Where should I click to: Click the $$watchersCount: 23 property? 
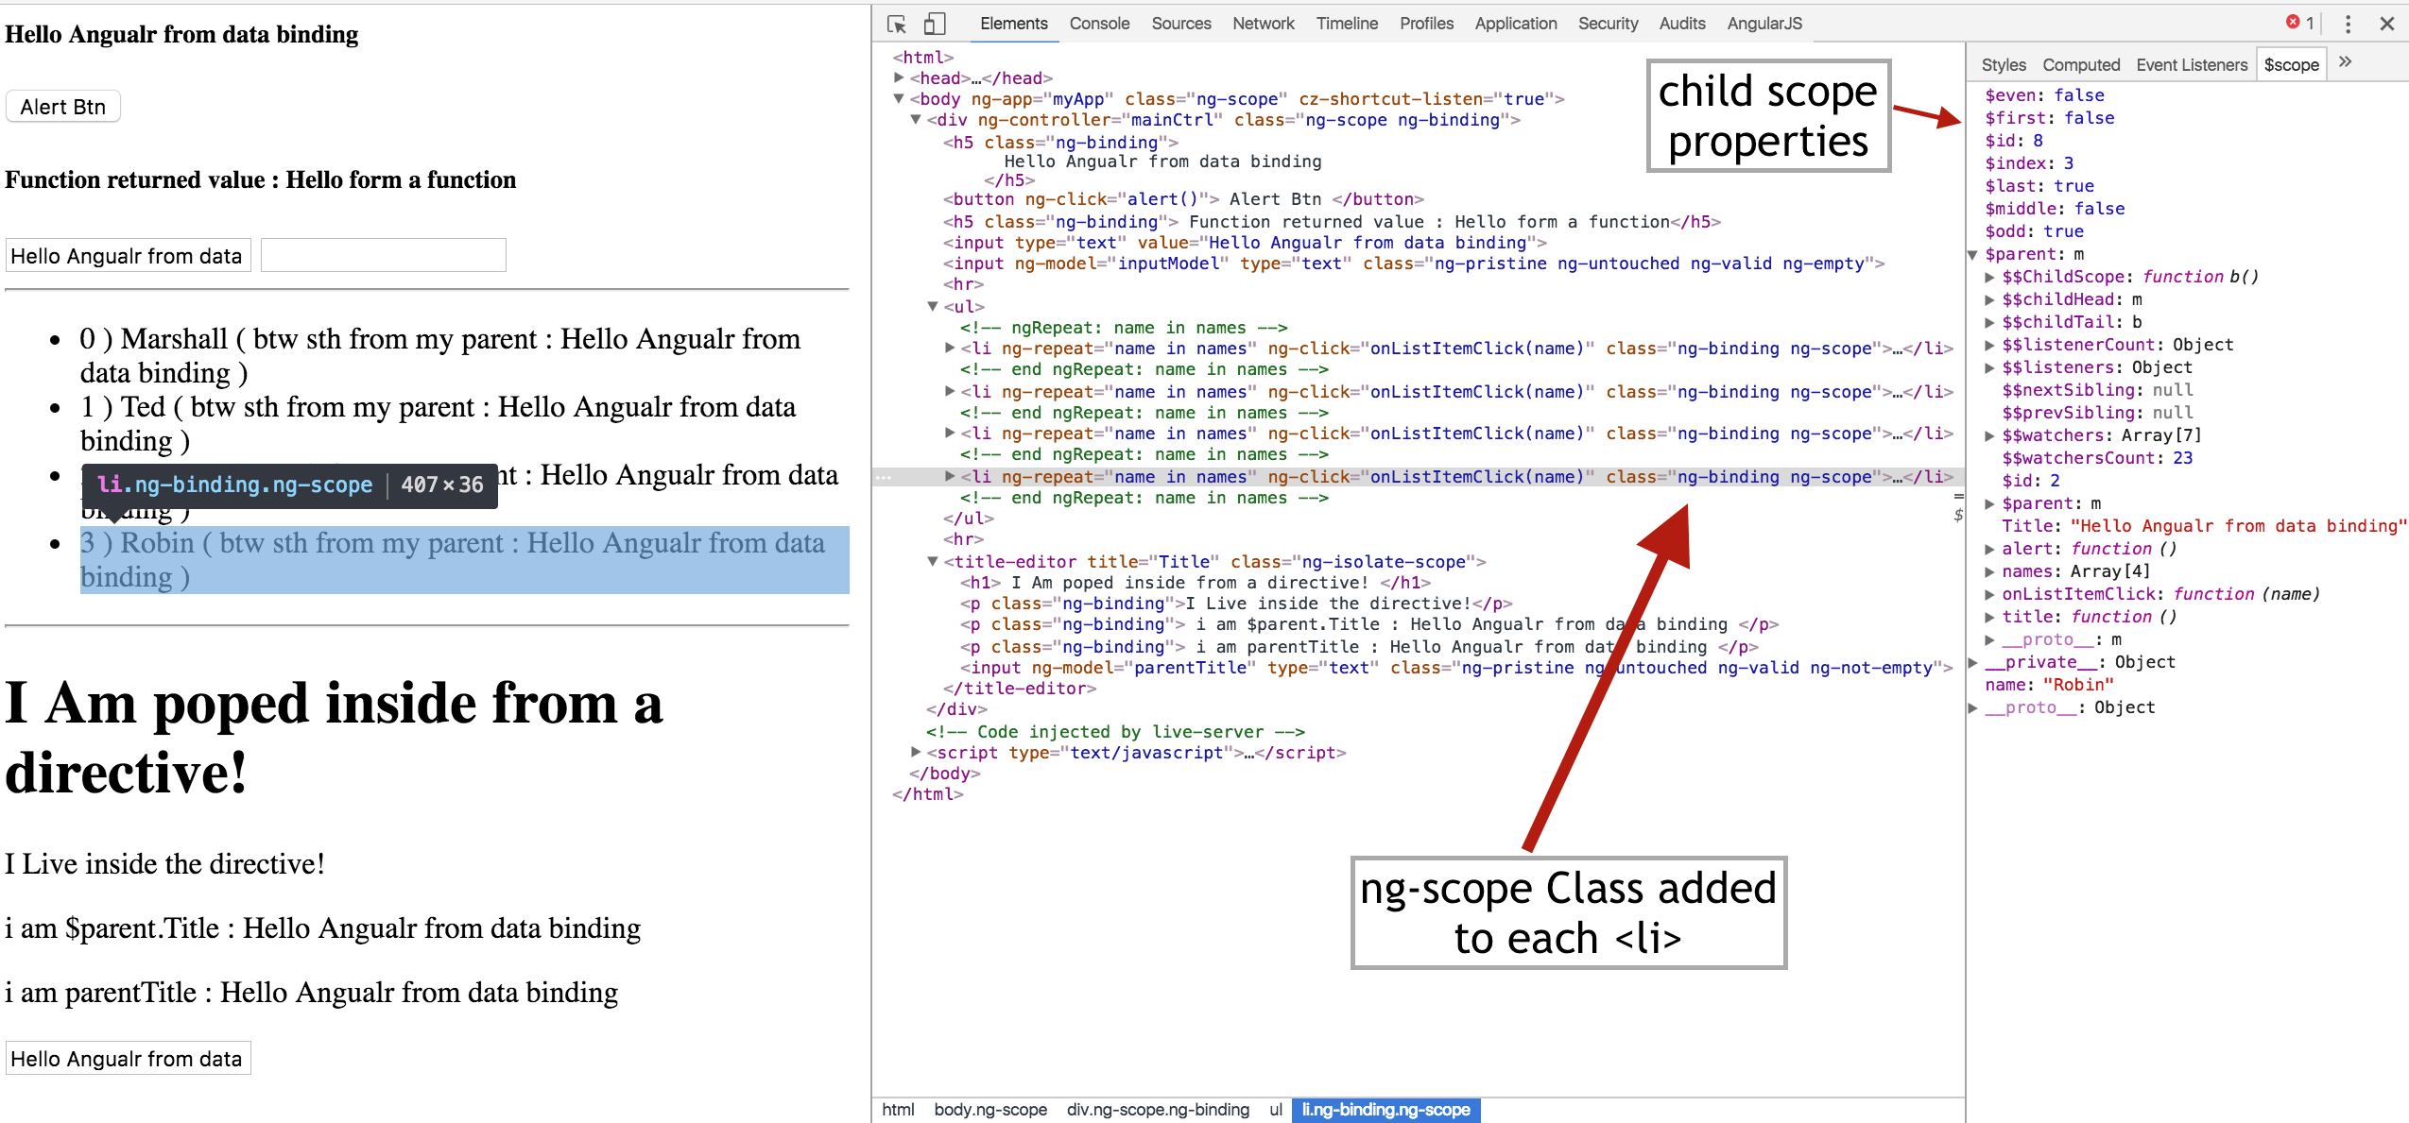[x=2097, y=458]
